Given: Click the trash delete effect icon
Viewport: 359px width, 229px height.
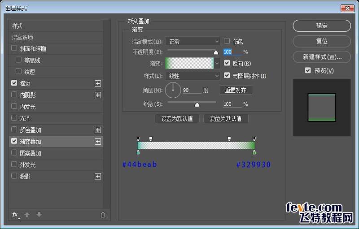Looking at the screenshot, I should click(x=103, y=215).
